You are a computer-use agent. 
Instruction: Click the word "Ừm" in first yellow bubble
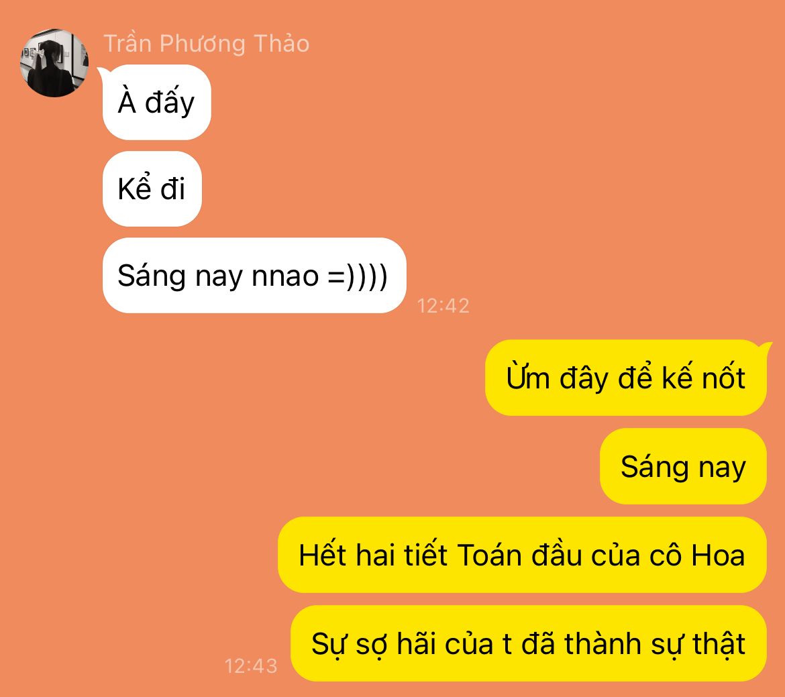tap(528, 378)
